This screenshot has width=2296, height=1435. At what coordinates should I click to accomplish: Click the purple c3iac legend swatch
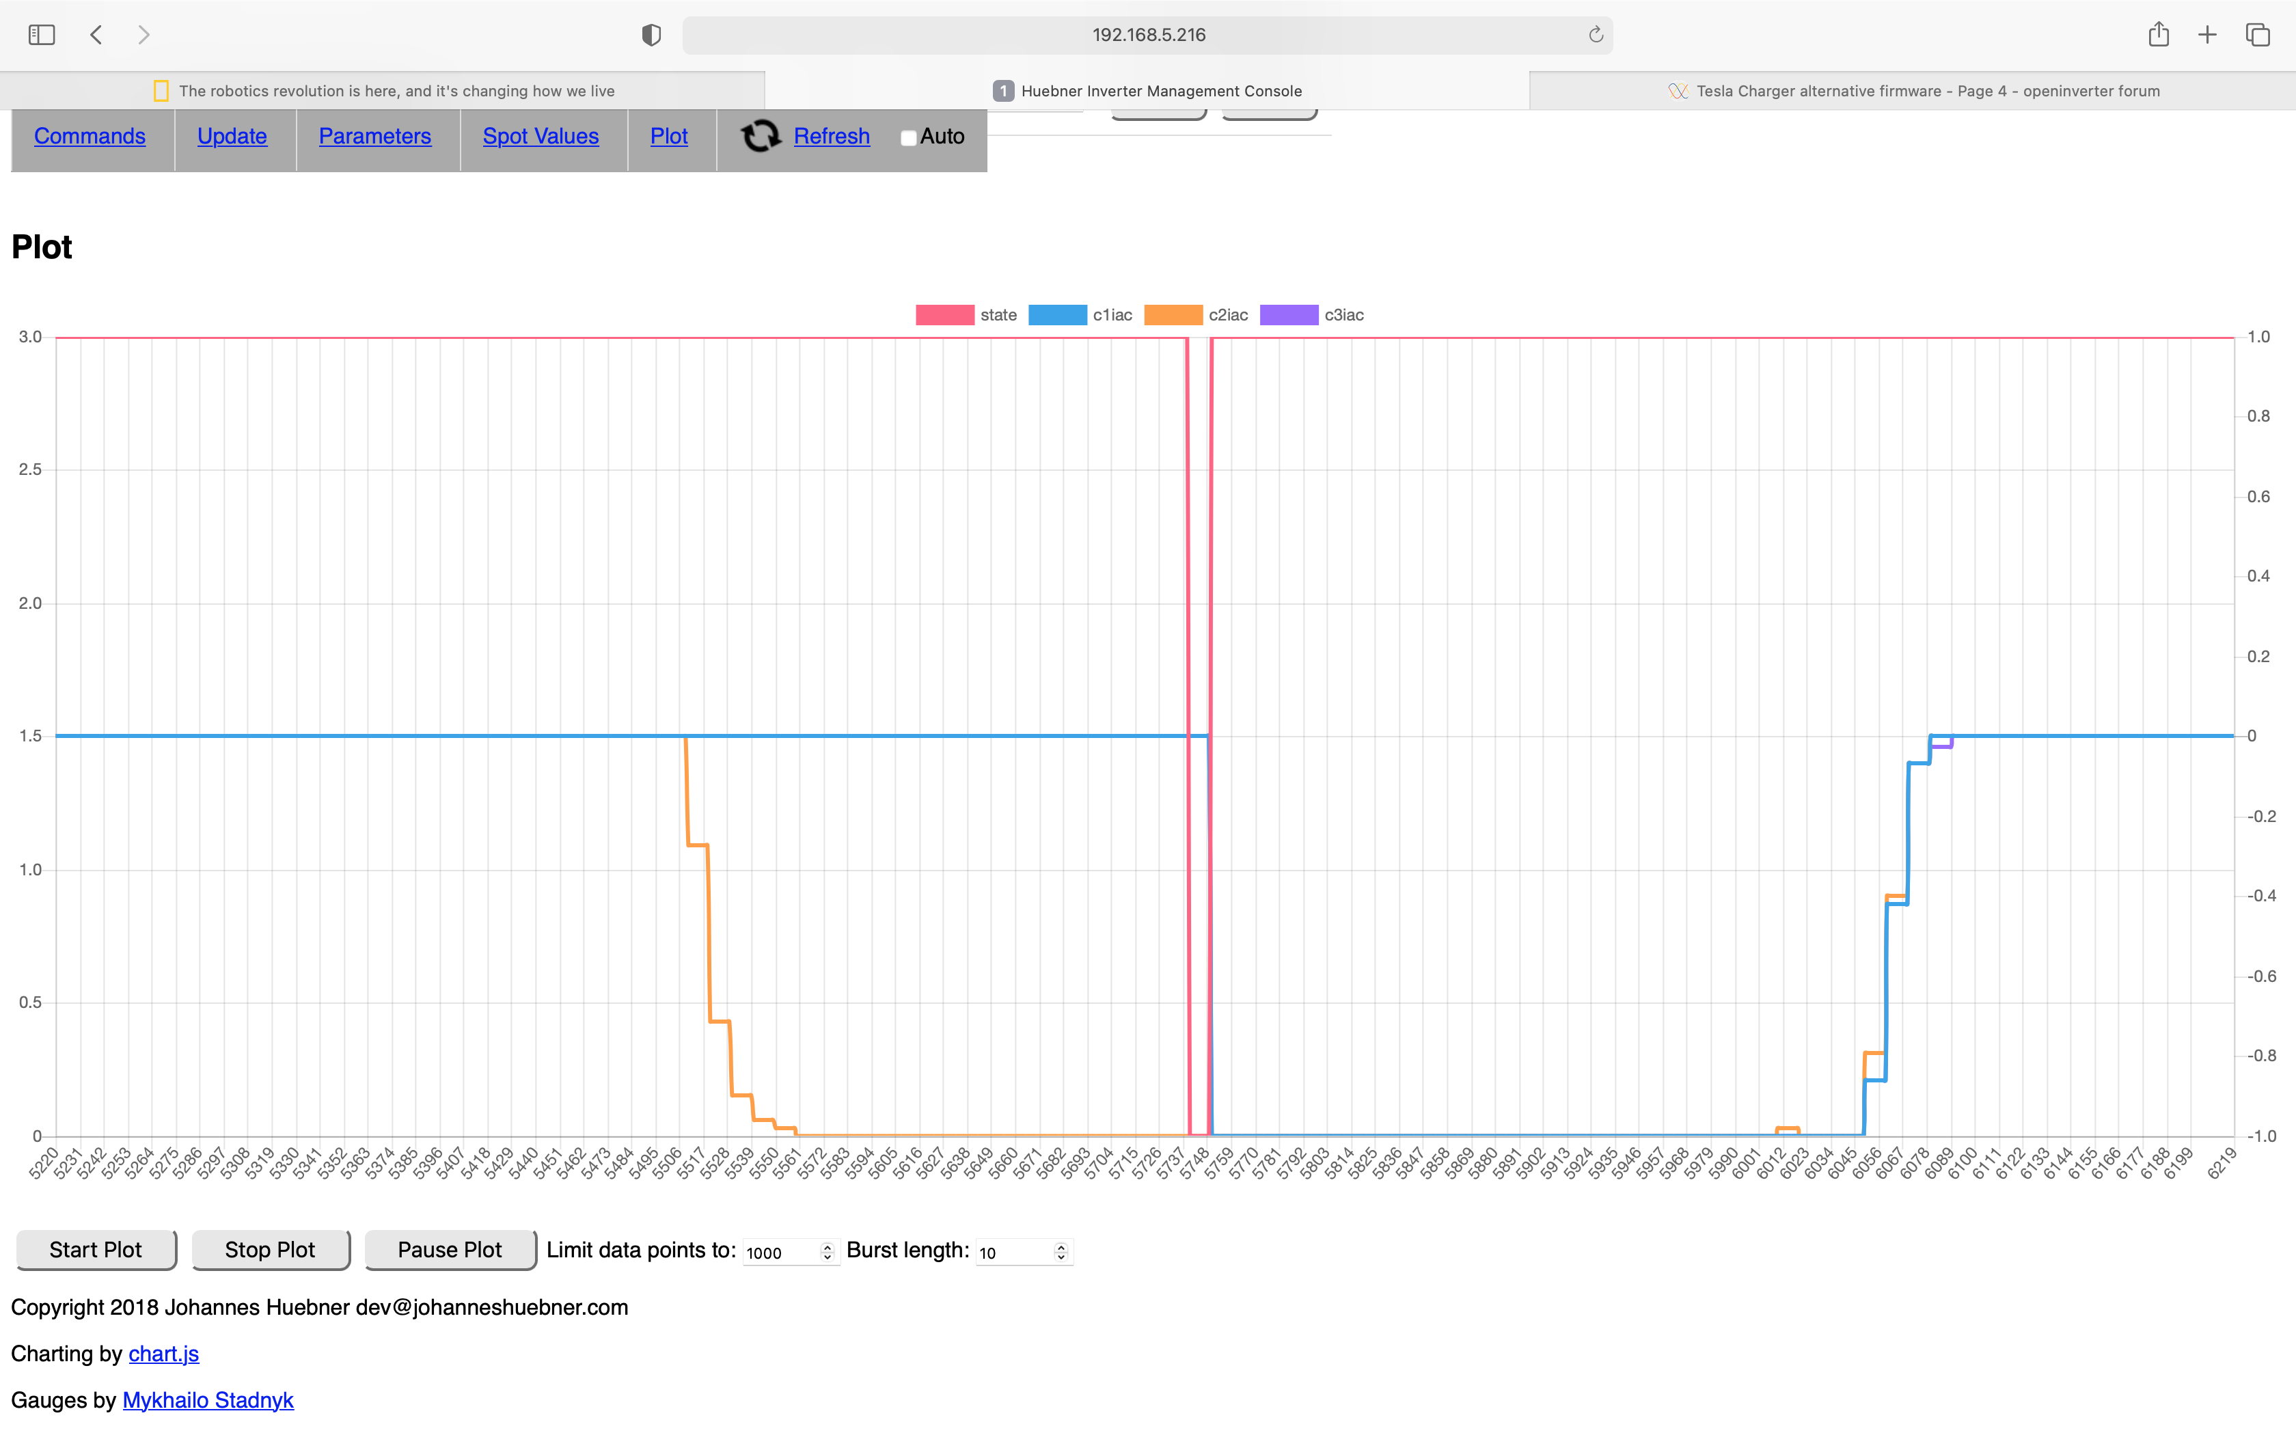coord(1288,315)
